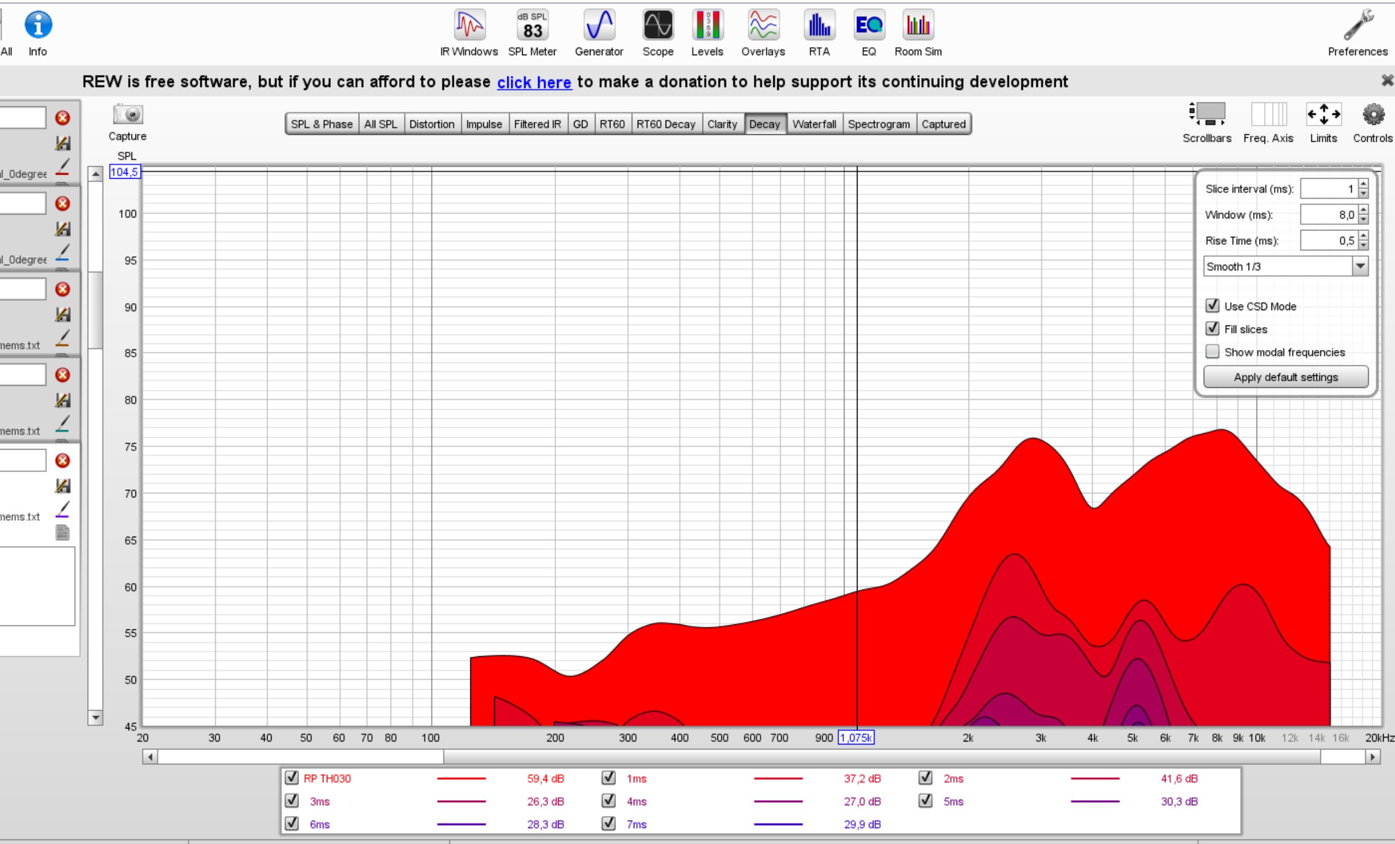Remove the fifth measurement with red X
The image size is (1395, 844).
[x=63, y=460]
